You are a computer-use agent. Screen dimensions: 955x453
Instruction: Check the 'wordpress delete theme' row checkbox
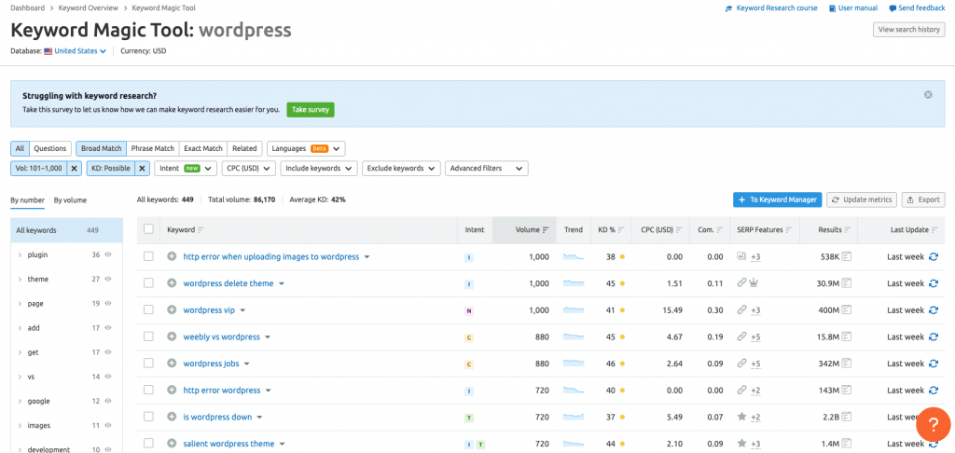(x=148, y=283)
